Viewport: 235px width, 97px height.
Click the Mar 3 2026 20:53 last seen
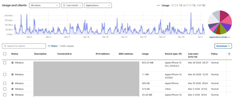click(198, 89)
